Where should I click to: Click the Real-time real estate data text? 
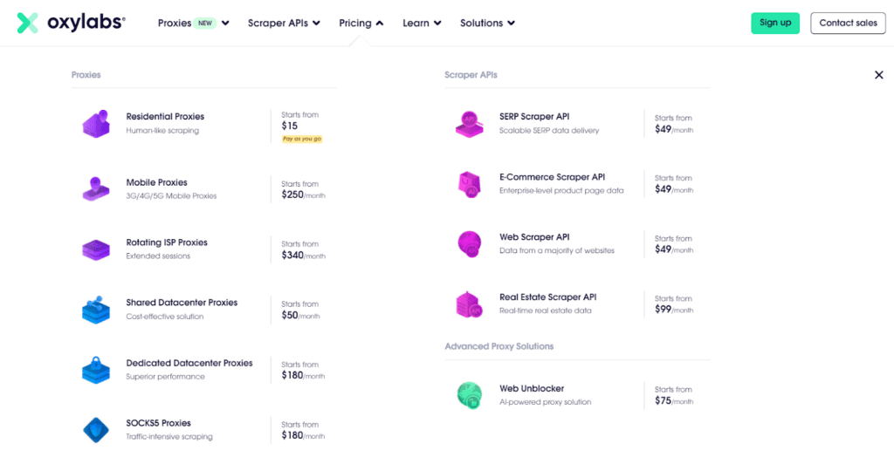[546, 310]
